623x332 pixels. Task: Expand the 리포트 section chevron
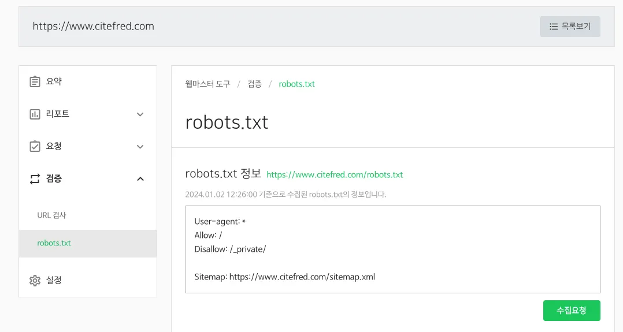140,114
